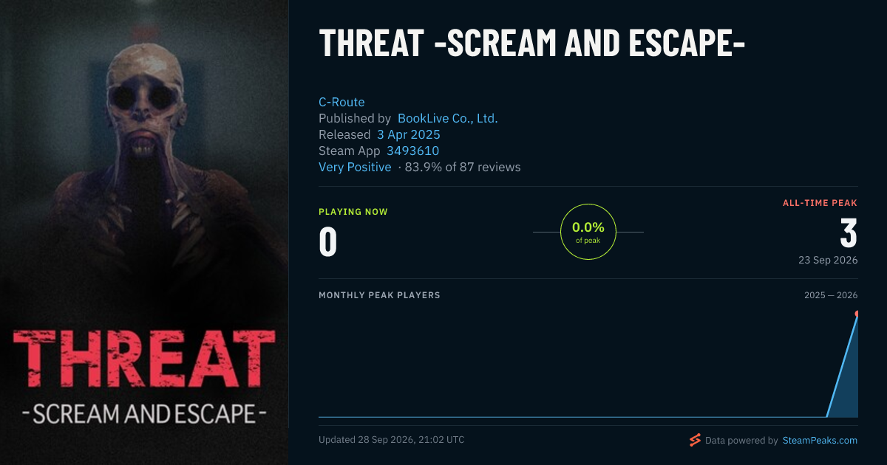Click the Updated 28 Sep 2026 timestamp
The height and width of the screenshot is (465, 887).
(x=392, y=440)
